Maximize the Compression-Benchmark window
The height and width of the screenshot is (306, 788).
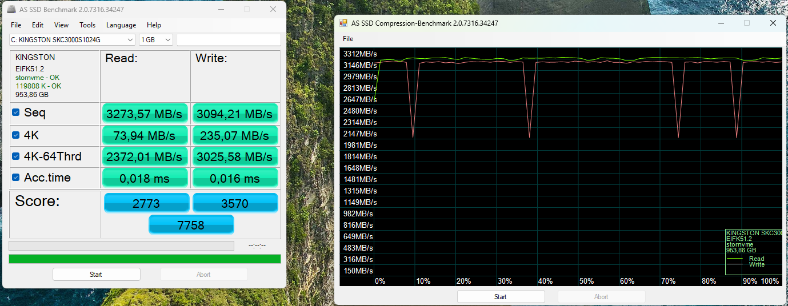click(747, 23)
